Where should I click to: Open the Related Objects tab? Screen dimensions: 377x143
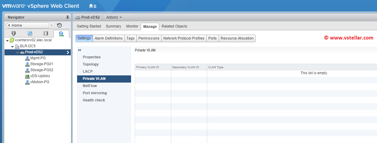174,26
